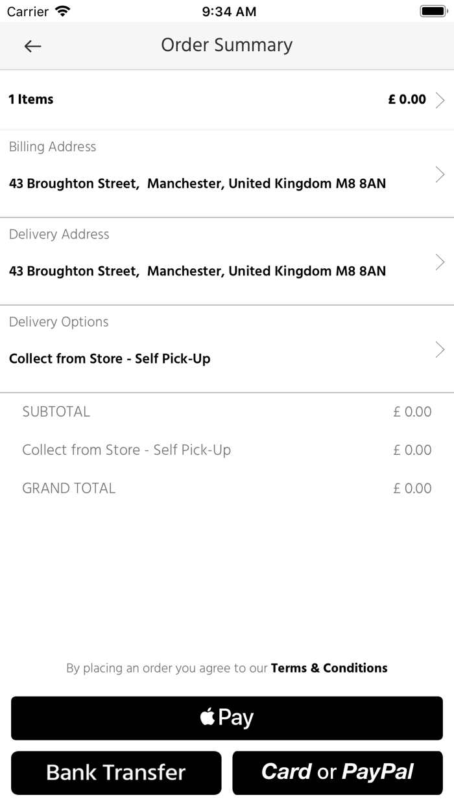This screenshot has height=806, width=454.
Task: Tap the items price £ 0.00
Action: 407,100
